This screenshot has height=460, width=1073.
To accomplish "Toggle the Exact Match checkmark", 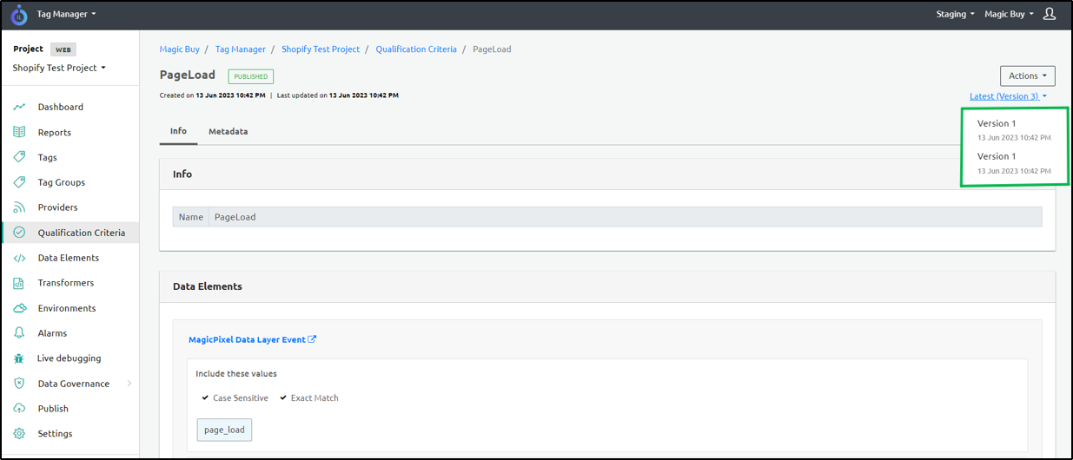I will [283, 398].
